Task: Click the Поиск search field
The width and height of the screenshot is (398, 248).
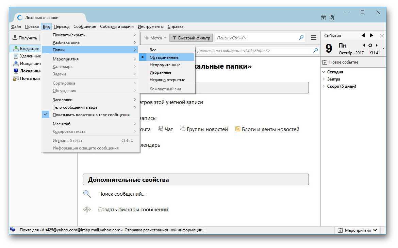Action: tap(256, 38)
